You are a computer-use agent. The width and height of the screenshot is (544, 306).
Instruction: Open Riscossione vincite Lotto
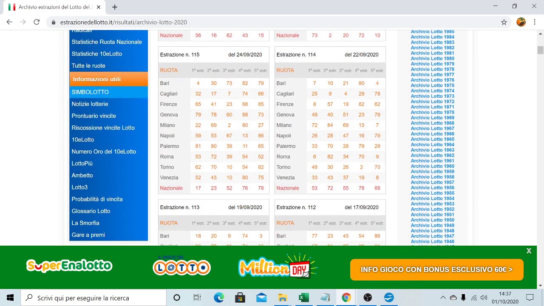tap(103, 127)
